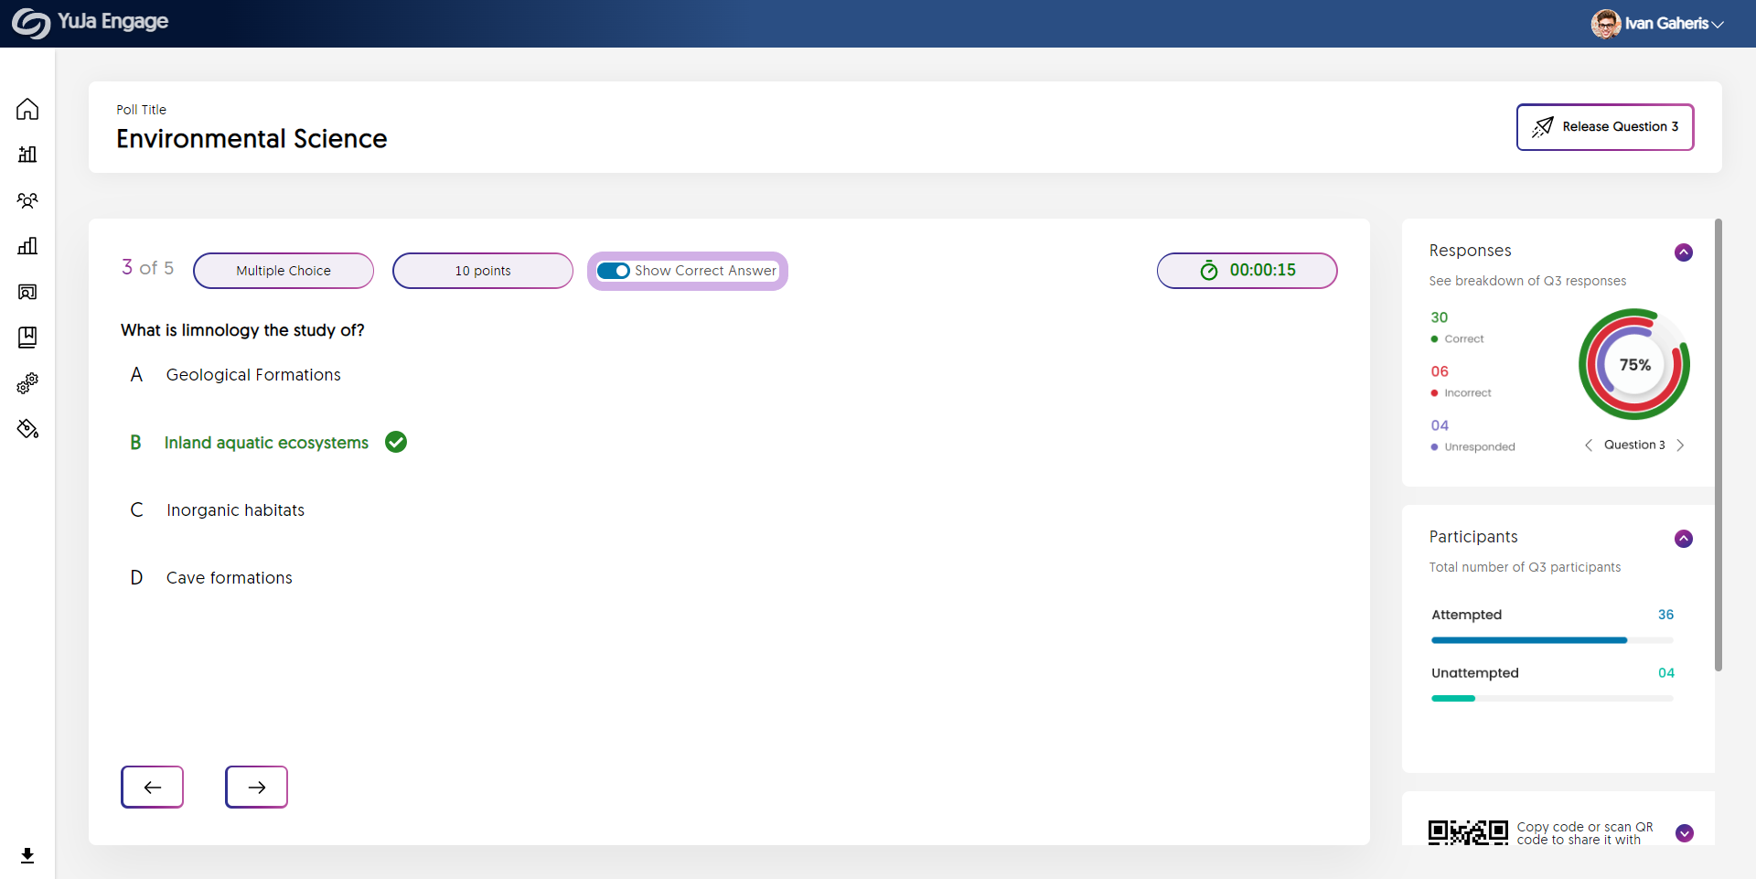Click the question text about limnology

coord(242,330)
